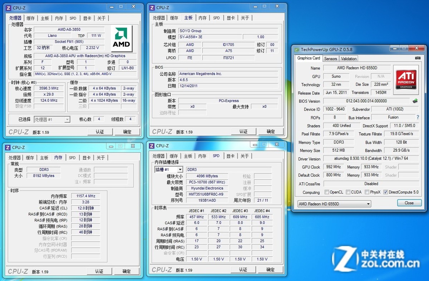Click the GPU-Z Name field AMD Radeon HD 6550D

point(357,68)
